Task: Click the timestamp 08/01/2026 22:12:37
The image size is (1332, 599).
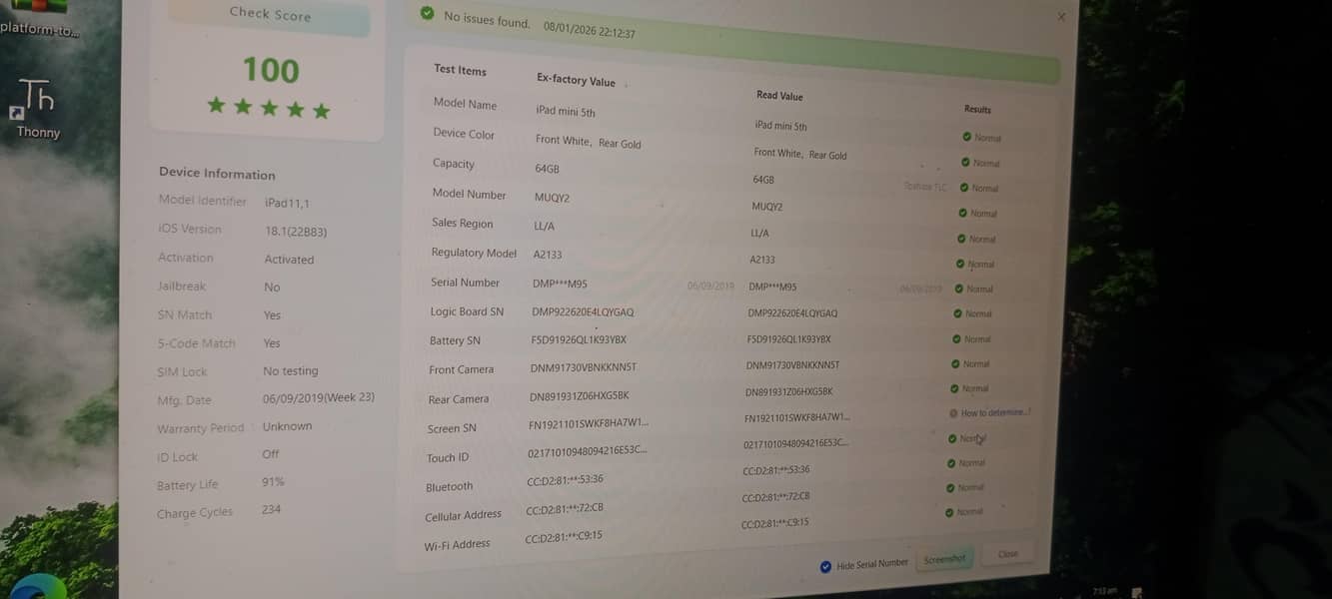Action: click(x=589, y=29)
